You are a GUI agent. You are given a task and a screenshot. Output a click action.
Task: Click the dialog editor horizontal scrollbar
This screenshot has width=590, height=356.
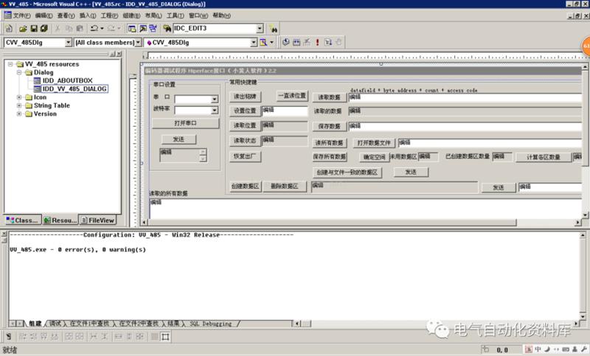(361, 223)
